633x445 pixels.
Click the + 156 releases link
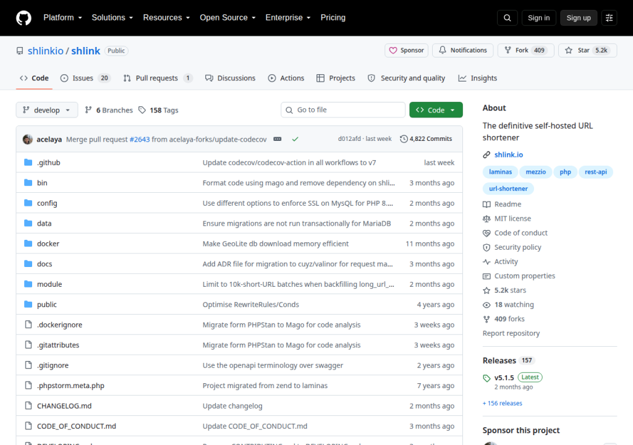pos(503,404)
